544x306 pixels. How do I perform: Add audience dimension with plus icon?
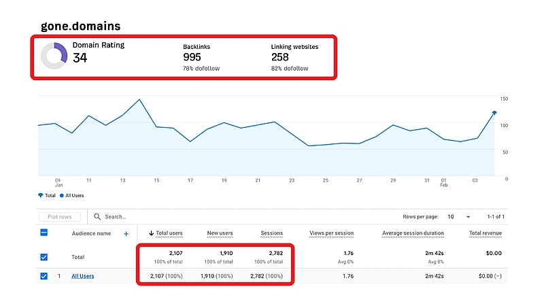(x=126, y=234)
